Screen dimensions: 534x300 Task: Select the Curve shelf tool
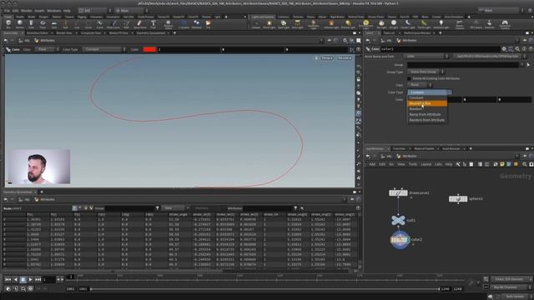point(100,24)
